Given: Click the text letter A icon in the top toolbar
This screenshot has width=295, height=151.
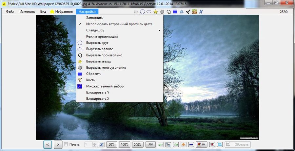Looking at the screenshot, I should [182, 12].
